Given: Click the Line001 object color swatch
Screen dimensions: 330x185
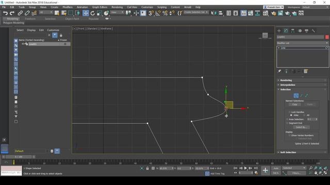Looking at the screenshot, I should click(327, 37).
